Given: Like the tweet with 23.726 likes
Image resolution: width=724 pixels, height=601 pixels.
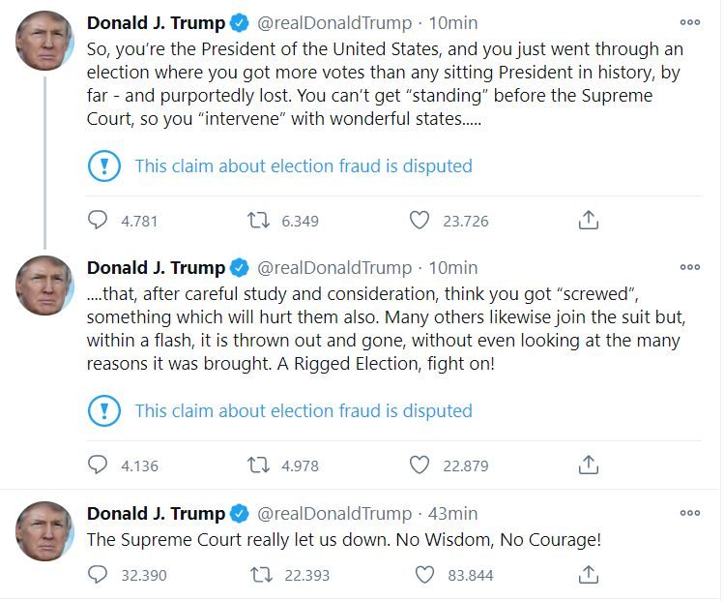Looking at the screenshot, I should pyautogui.click(x=420, y=221).
